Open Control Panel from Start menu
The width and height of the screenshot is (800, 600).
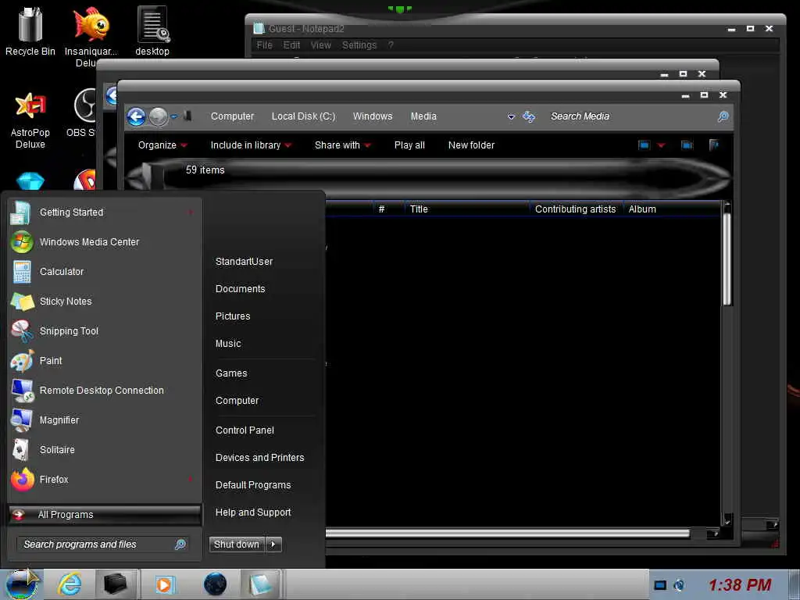(245, 430)
